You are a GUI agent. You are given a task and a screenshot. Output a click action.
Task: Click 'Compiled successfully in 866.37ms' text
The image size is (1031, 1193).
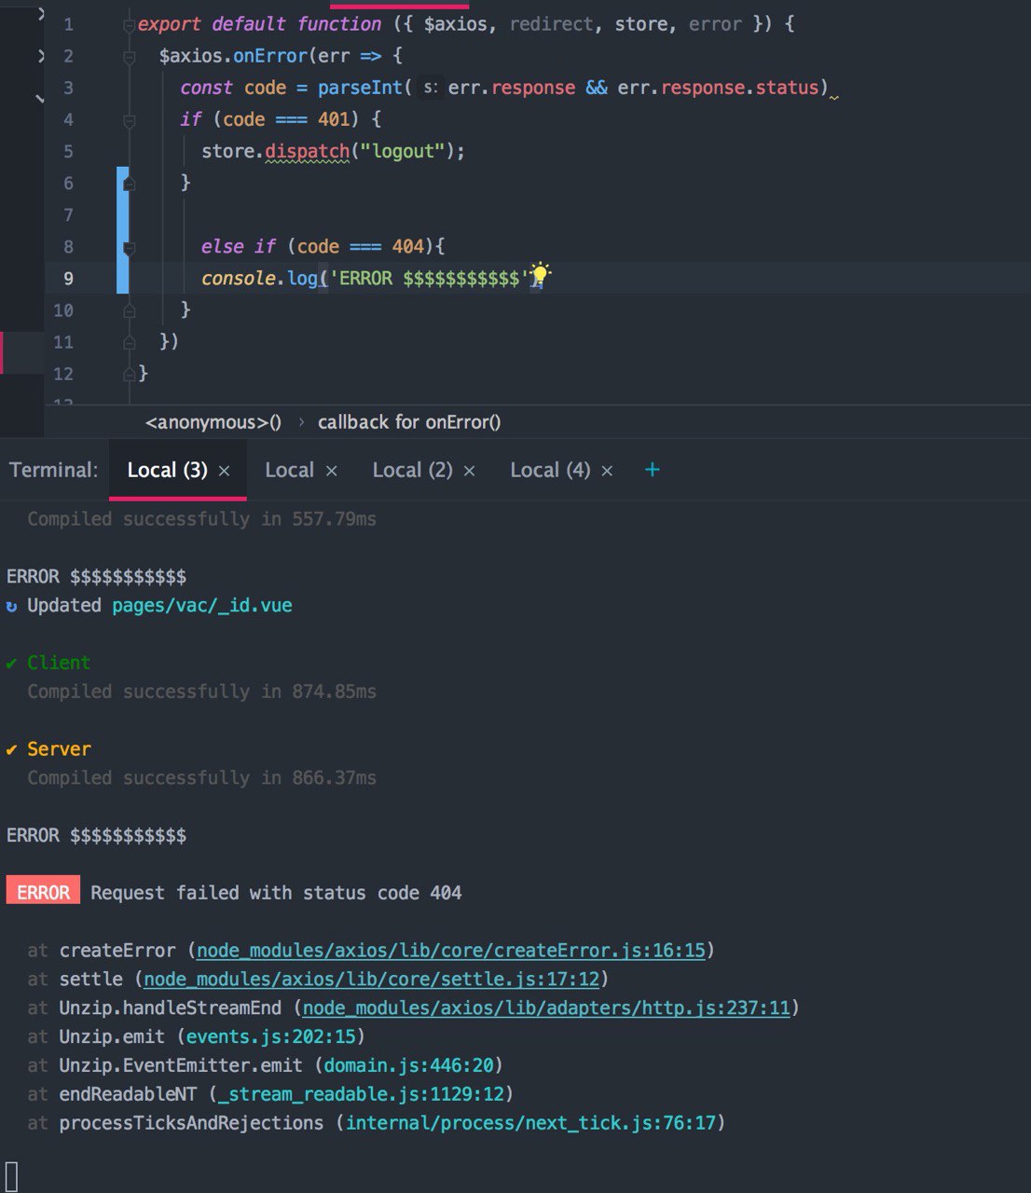pos(201,778)
